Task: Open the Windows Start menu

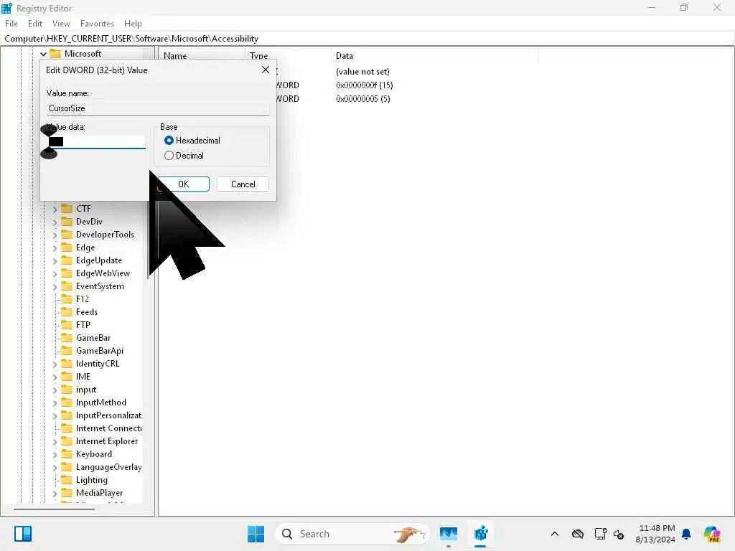Action: coord(256,534)
